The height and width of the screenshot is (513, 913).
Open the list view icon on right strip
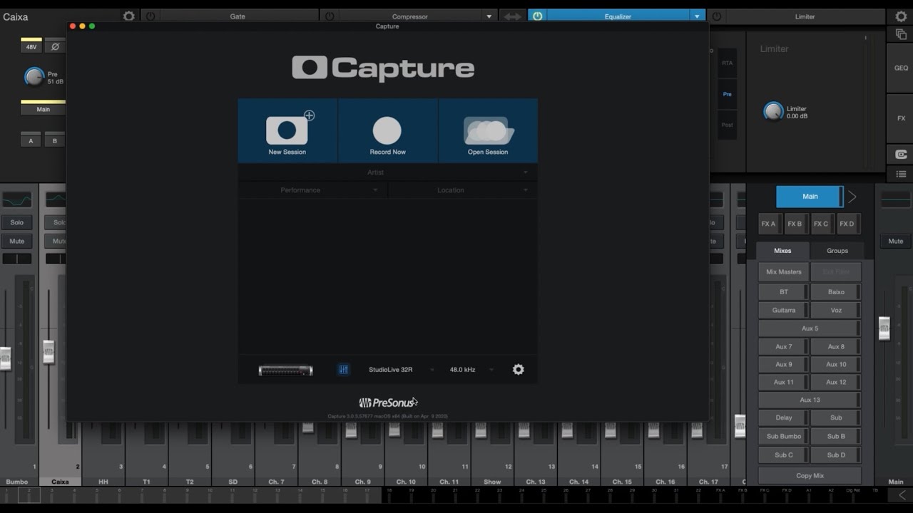pyautogui.click(x=901, y=174)
